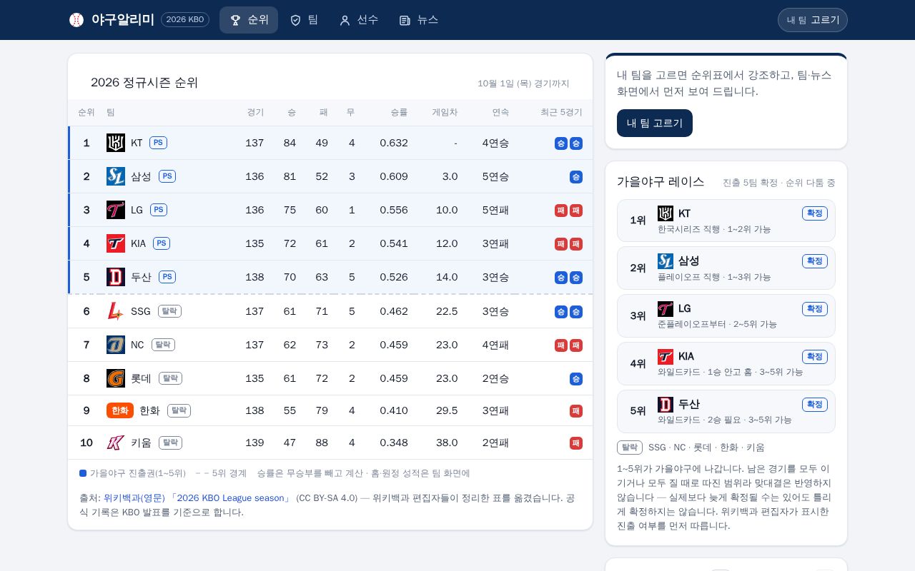Click the KT logo in standings table
The height and width of the screenshot is (571, 915).
116,143
